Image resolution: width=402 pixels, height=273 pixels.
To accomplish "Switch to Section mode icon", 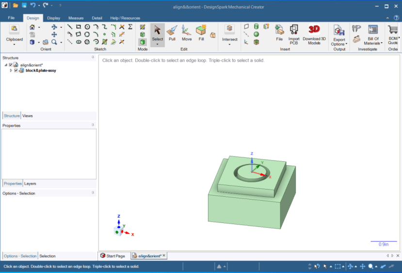I will pos(143,34).
